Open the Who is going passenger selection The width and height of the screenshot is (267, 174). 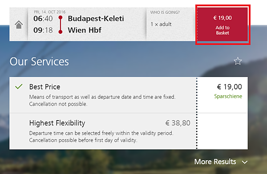[x=171, y=24]
